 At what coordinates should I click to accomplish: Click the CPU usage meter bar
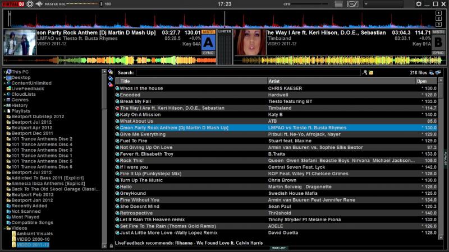310,4
